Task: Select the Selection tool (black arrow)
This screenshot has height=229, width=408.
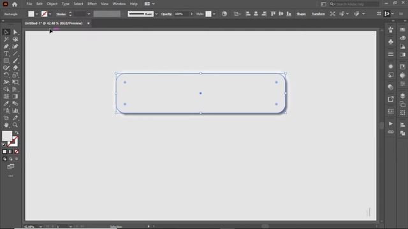Action: [x=6, y=32]
